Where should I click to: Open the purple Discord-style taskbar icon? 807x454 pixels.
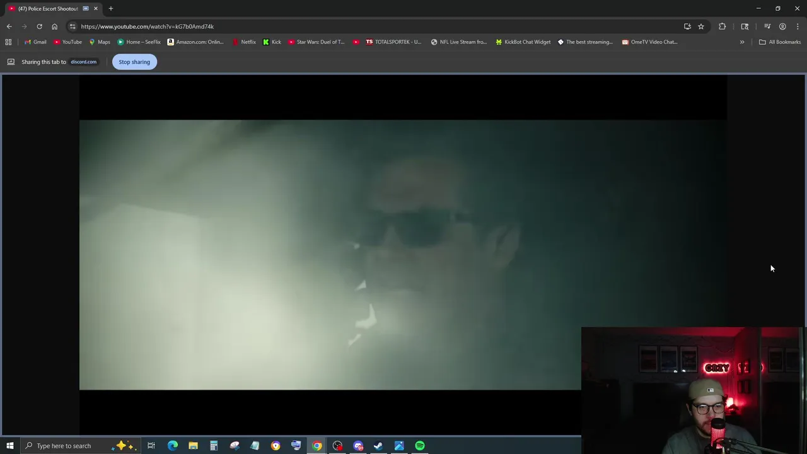coord(358,446)
